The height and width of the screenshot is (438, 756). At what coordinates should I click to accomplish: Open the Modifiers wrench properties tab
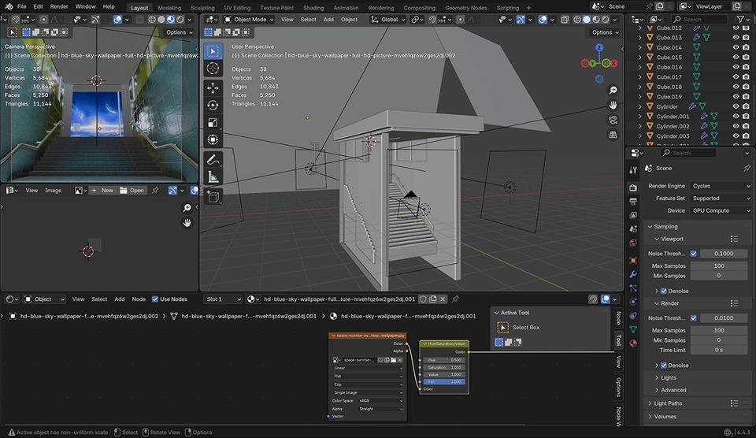coord(632,274)
